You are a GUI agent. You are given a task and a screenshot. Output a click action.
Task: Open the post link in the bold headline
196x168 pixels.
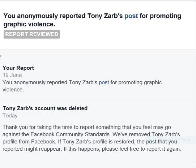(131, 16)
